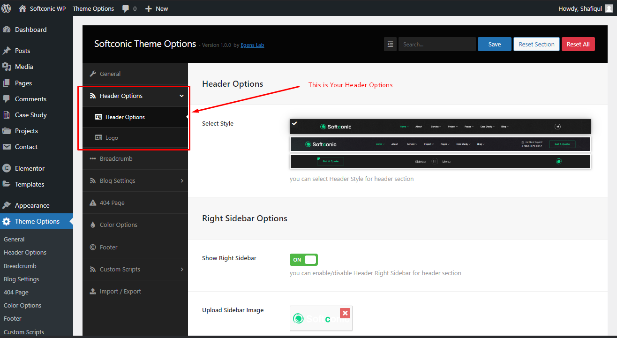Click the options Search input field
The width and height of the screenshot is (617, 338).
pyautogui.click(x=437, y=44)
